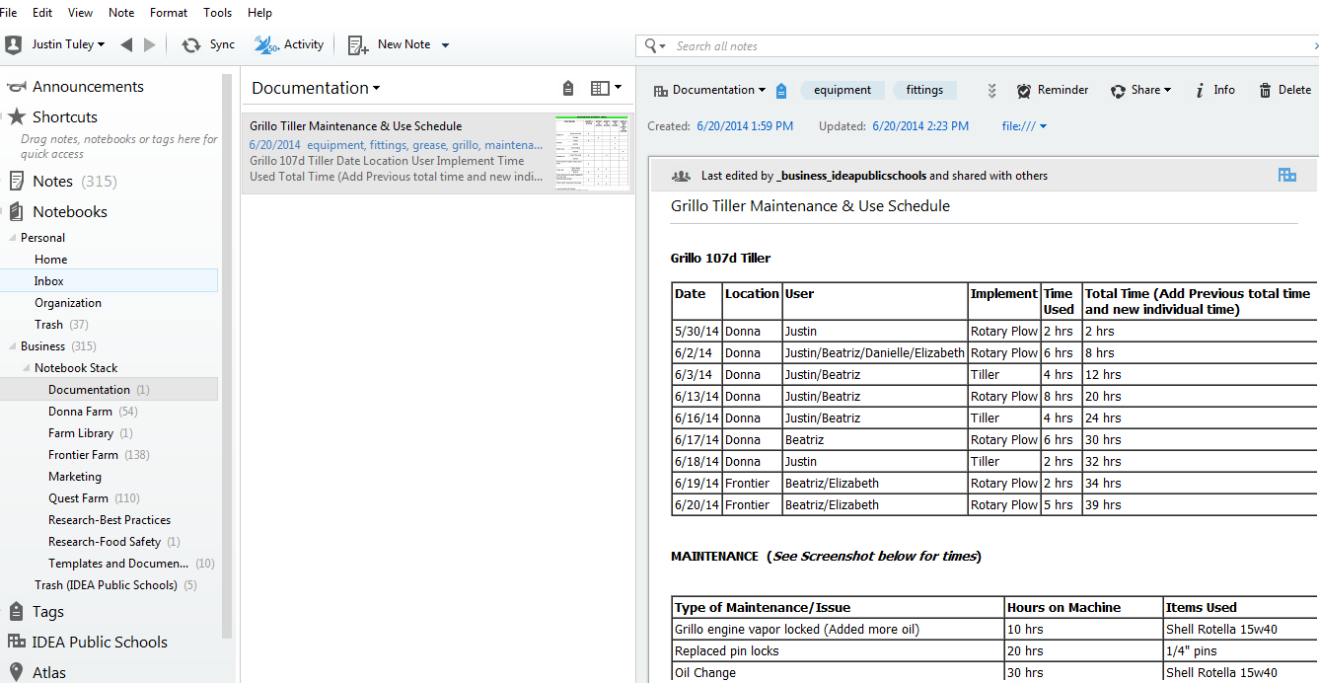
Task: Select the Organization notebook
Action: coord(68,303)
